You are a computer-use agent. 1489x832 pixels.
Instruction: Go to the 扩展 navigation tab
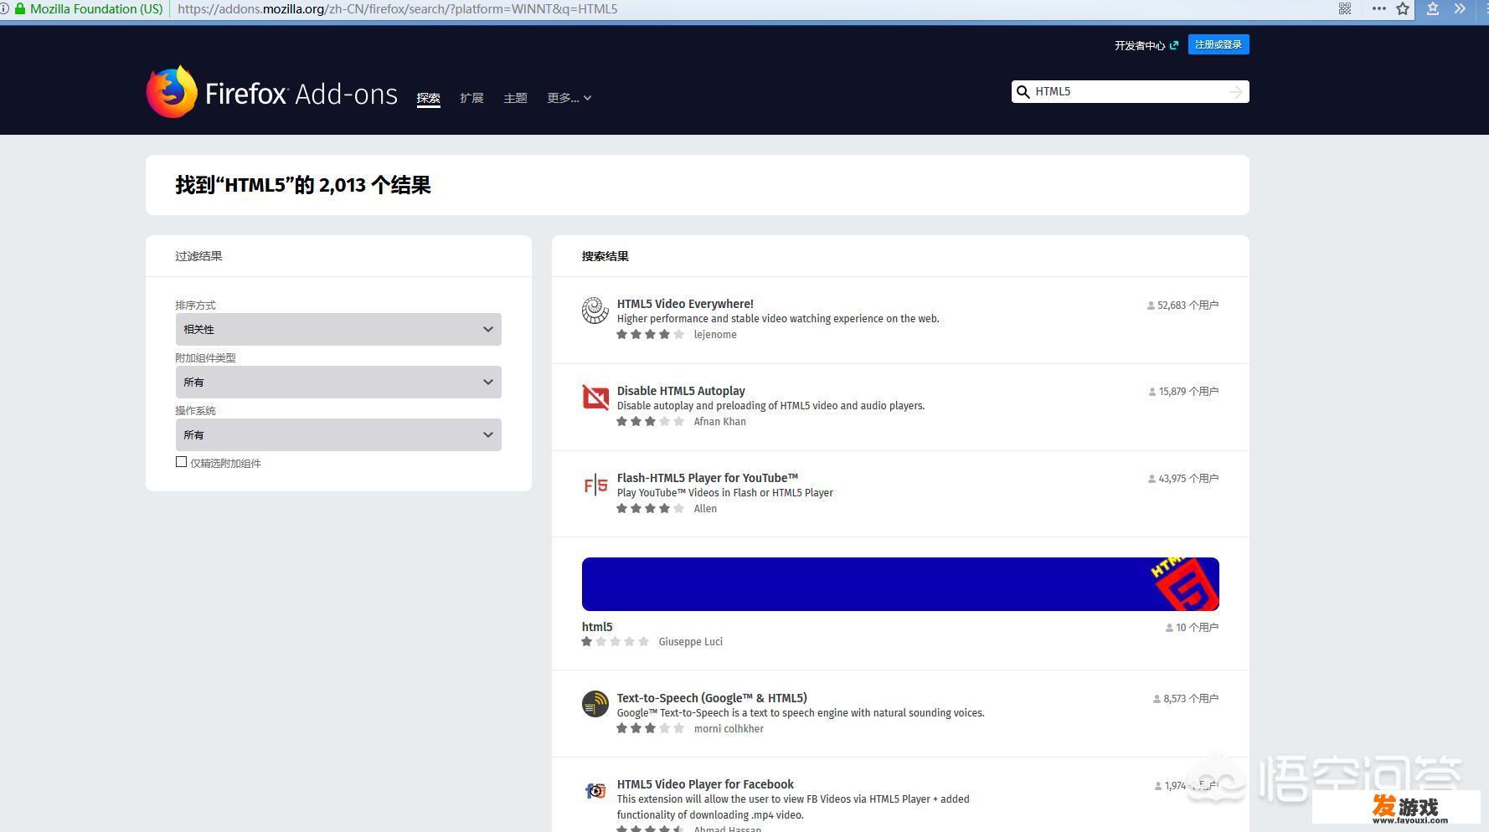[471, 98]
